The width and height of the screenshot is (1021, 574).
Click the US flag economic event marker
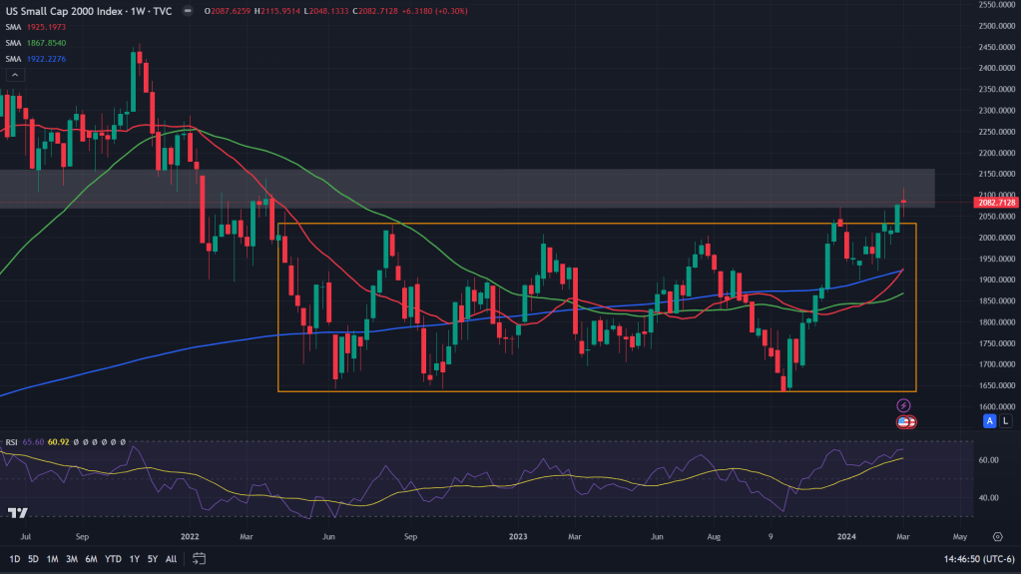(x=906, y=422)
